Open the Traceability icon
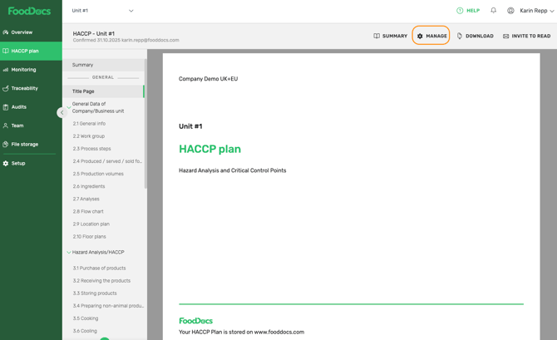557x340 pixels. [x=6, y=88]
